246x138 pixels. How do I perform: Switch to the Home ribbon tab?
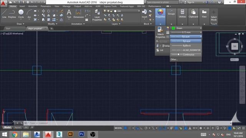pyautogui.click(x=13, y=6)
